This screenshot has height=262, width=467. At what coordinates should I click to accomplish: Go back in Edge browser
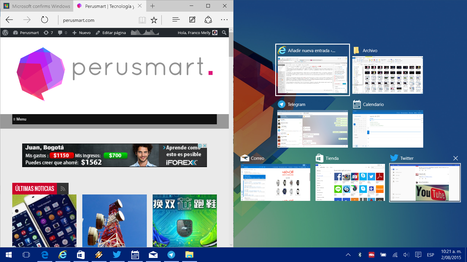pos(9,20)
